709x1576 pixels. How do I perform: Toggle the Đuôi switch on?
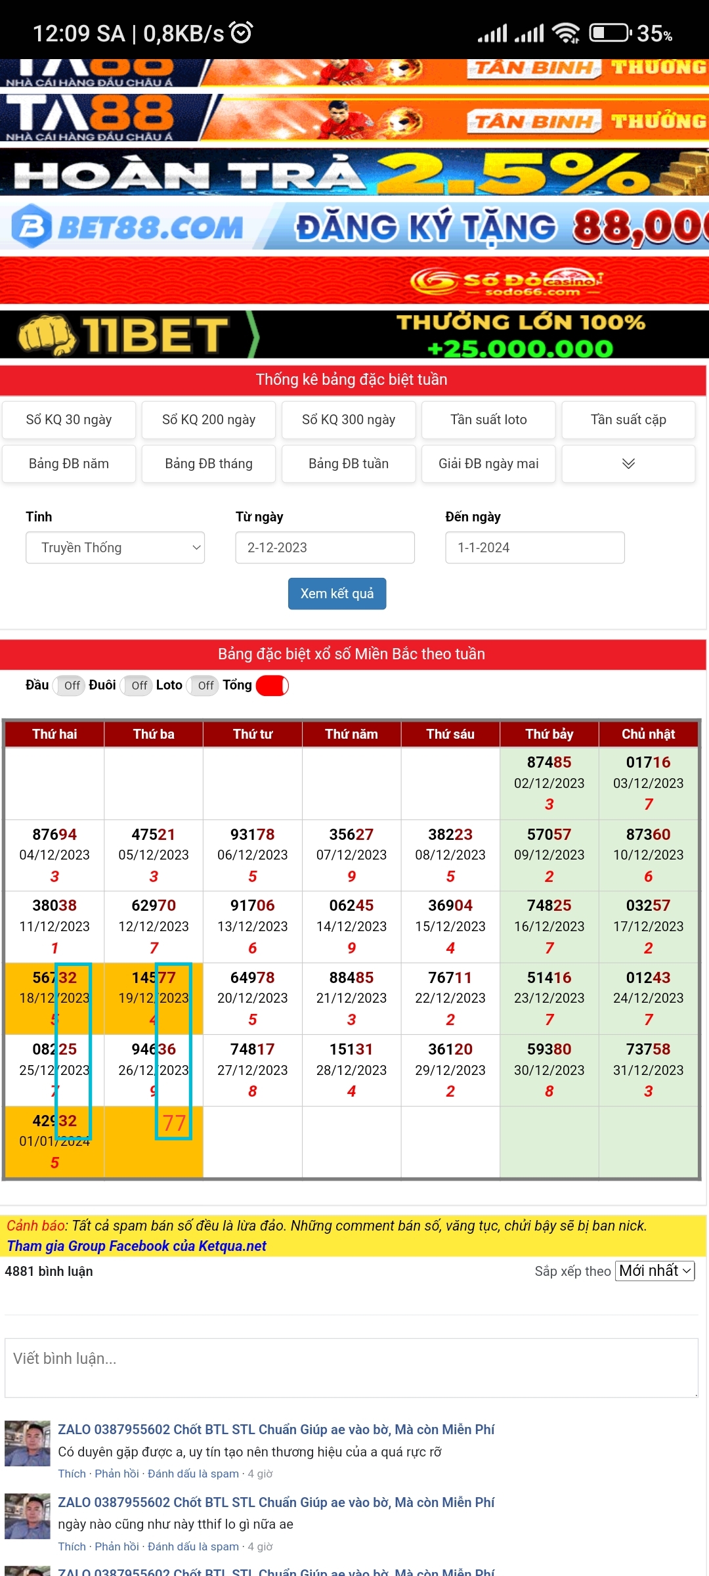point(137,686)
